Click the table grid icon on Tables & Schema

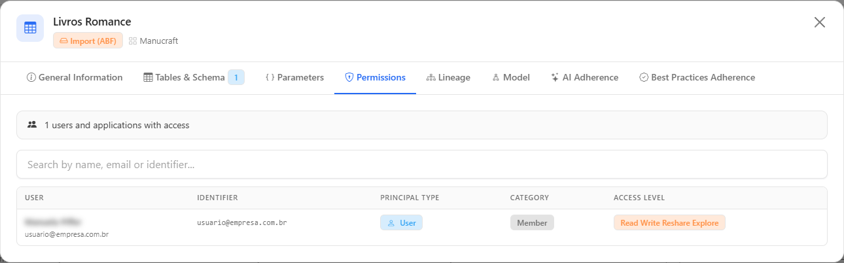coord(148,77)
